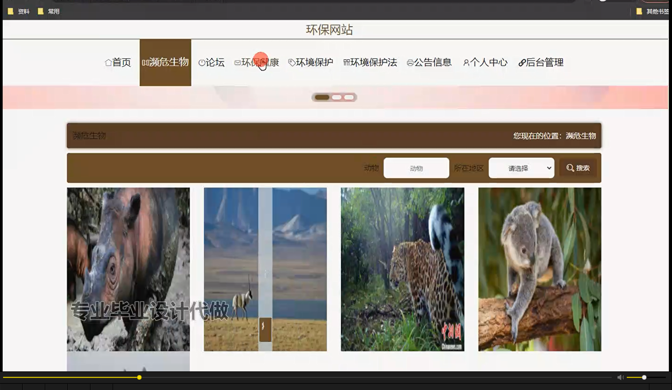Focus the 动物 search input field
Screen dimensions: 672x390
[416, 168]
